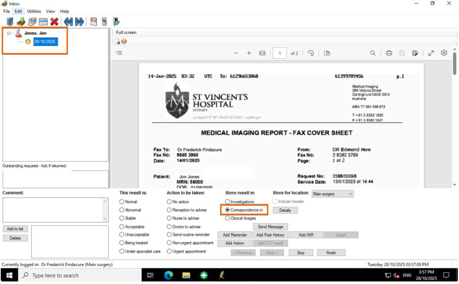Click the Add Action button
This screenshot has width=459, height=284.
pos(235,243)
